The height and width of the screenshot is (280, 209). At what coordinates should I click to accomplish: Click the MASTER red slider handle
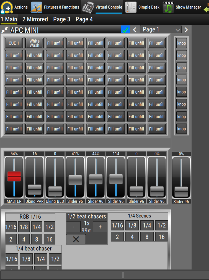(14, 176)
